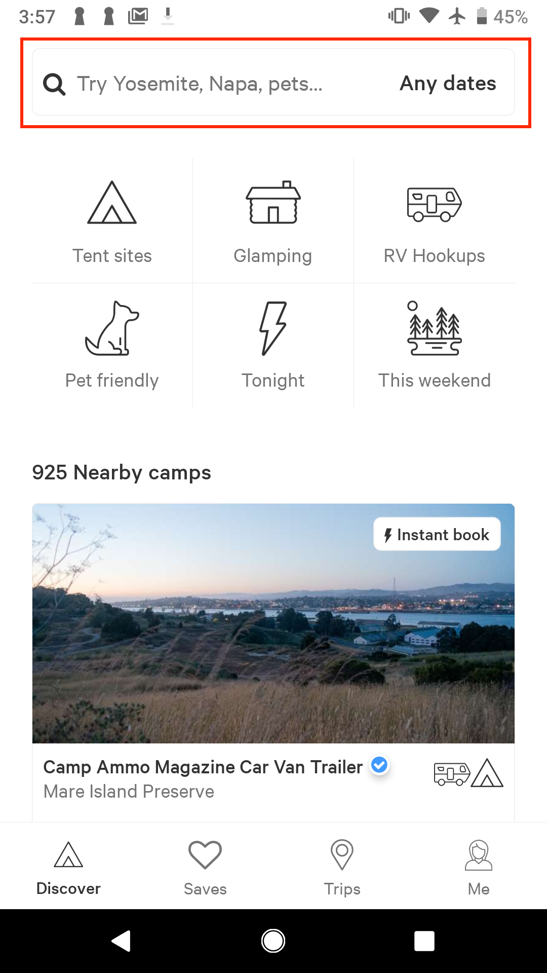Select the Discover tab
This screenshot has height=973, width=547.
(x=68, y=868)
